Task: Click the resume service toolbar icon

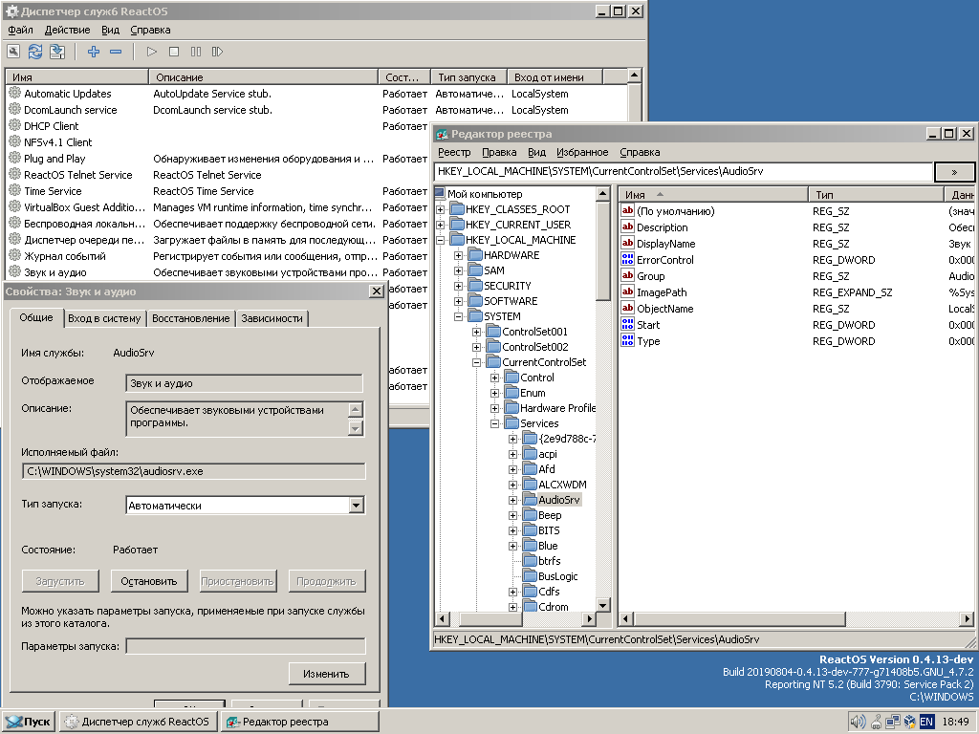Action: point(217,52)
